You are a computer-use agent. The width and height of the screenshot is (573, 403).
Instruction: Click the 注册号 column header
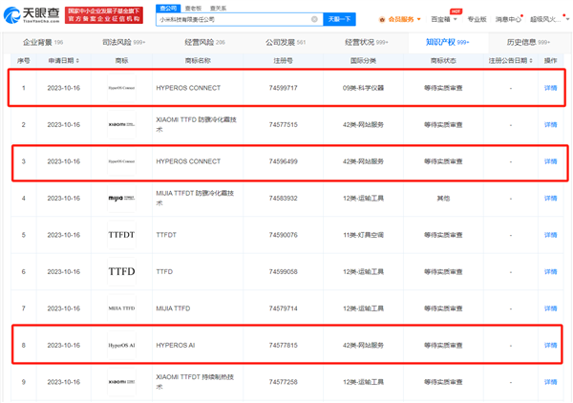point(284,61)
